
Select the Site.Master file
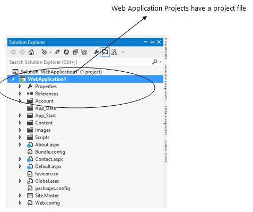pyautogui.click(x=47, y=196)
